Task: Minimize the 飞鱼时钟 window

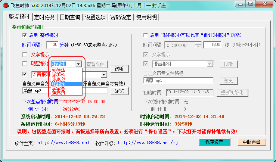Action: 241,4
